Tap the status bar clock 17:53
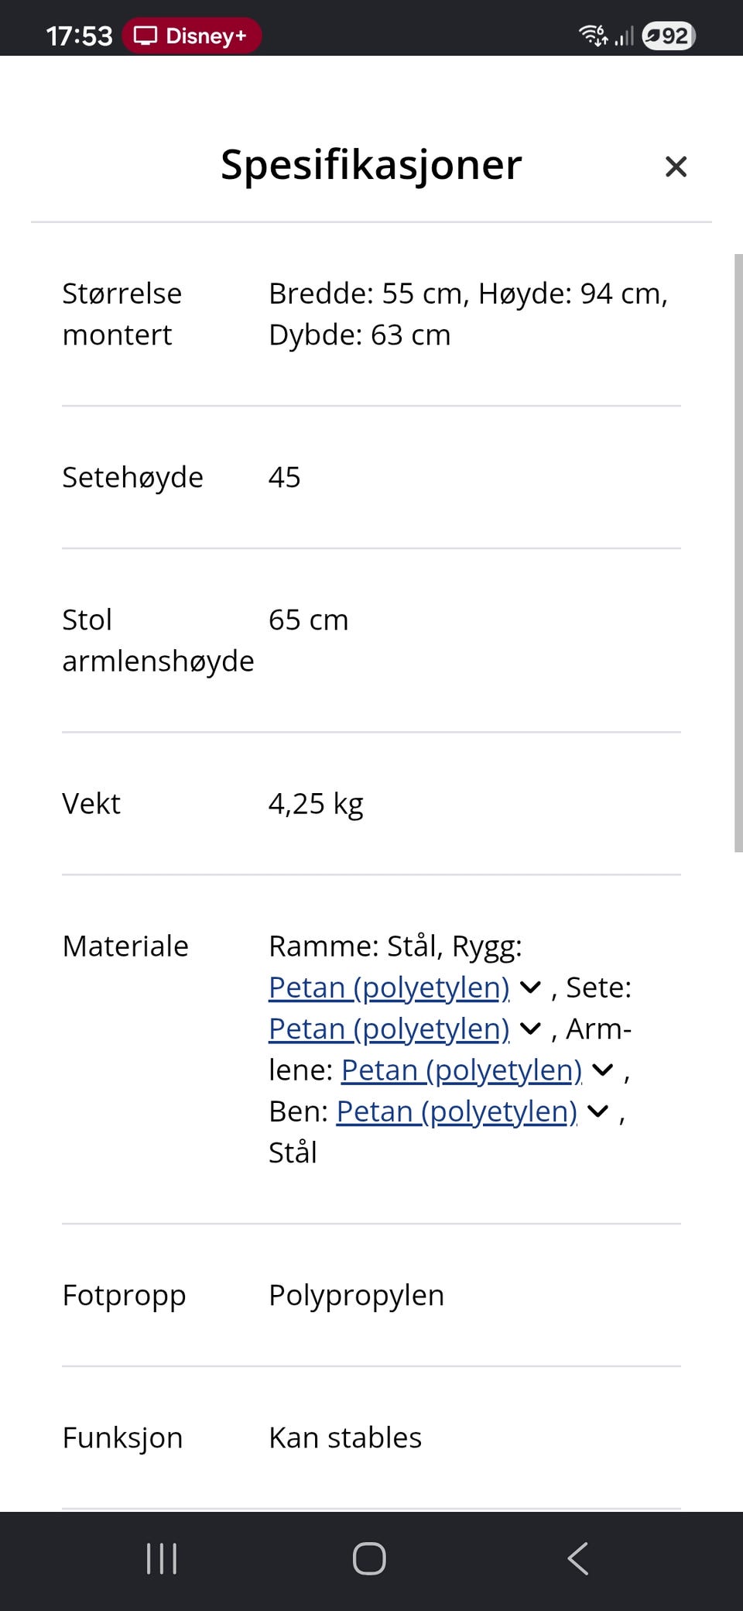743x1611 pixels. pyautogui.click(x=79, y=36)
